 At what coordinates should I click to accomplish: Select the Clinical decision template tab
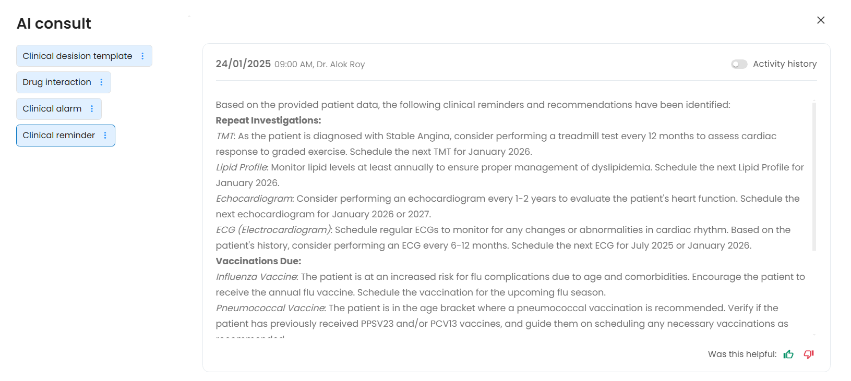77,56
